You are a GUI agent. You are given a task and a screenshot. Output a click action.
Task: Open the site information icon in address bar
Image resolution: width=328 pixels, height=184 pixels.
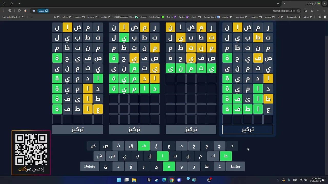point(299,11)
